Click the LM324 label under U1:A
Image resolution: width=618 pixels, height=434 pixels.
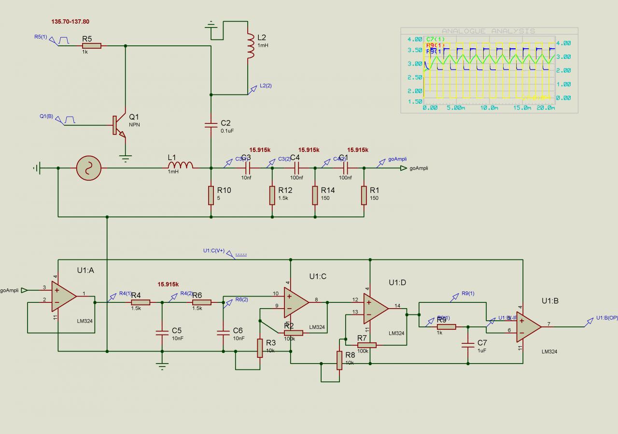pos(85,321)
